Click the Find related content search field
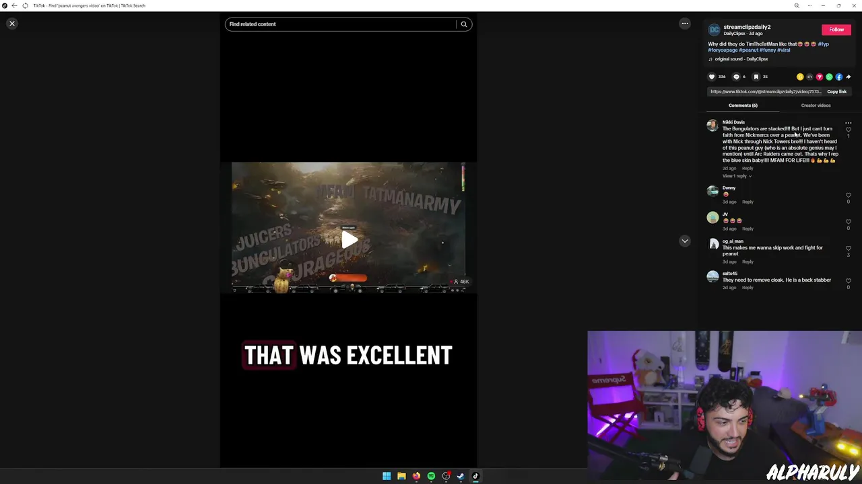 pos(341,24)
